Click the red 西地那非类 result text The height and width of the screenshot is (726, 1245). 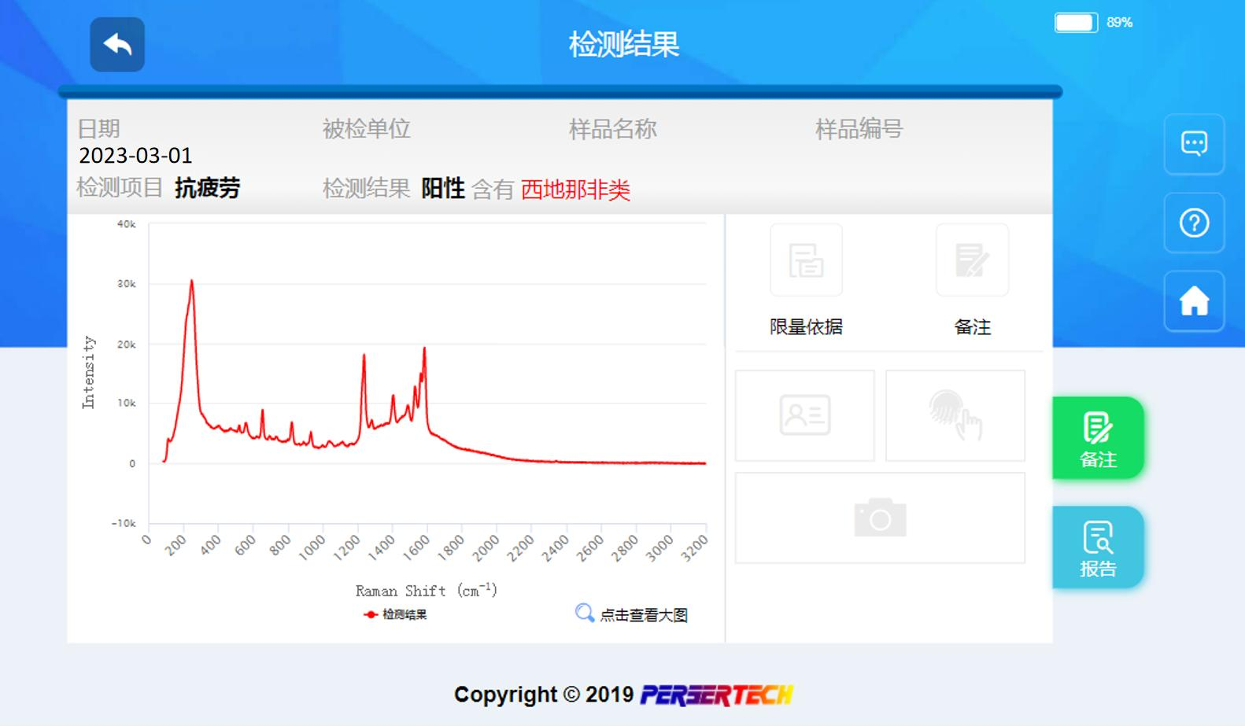pyautogui.click(x=575, y=190)
